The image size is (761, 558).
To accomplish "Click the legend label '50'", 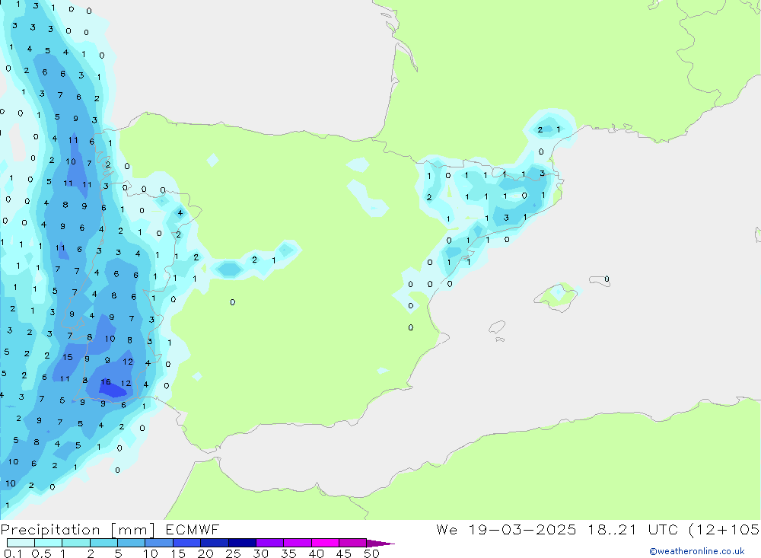I will click(371, 553).
